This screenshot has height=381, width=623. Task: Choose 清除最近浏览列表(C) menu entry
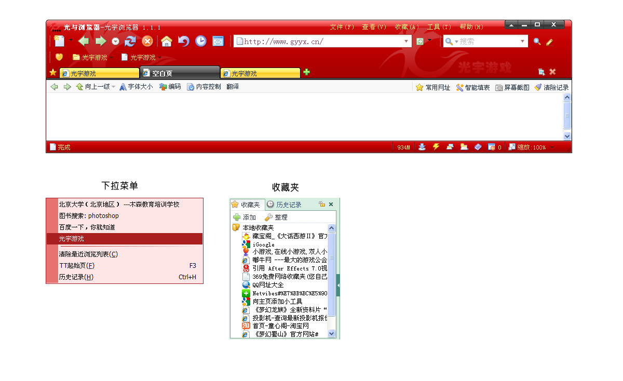tap(125, 254)
